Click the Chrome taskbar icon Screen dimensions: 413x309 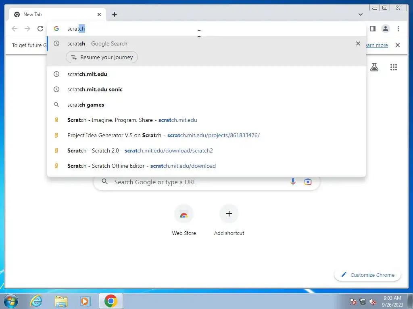point(111,301)
